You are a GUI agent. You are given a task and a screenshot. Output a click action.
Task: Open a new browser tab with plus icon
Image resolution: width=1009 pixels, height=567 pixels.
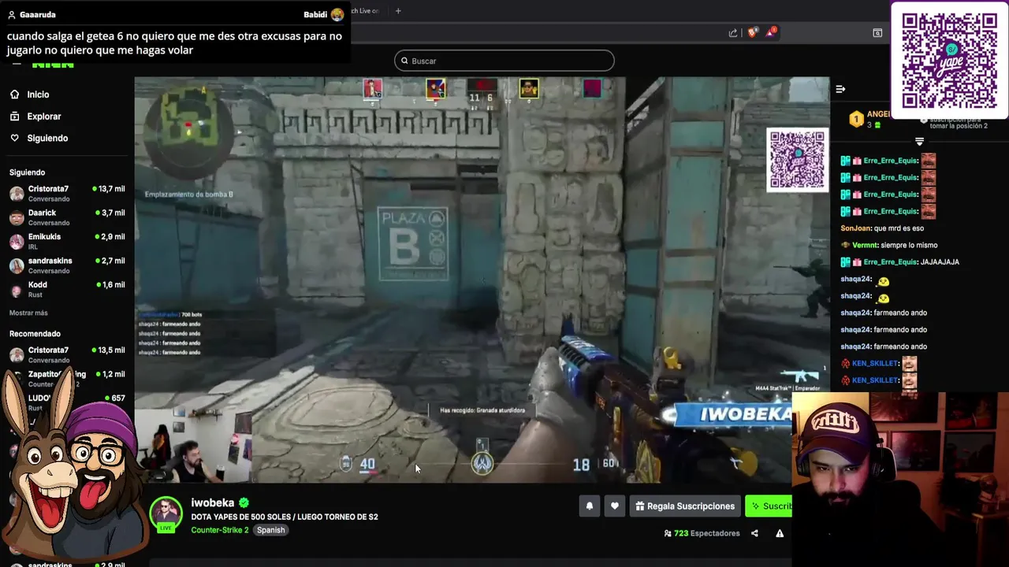tap(398, 11)
